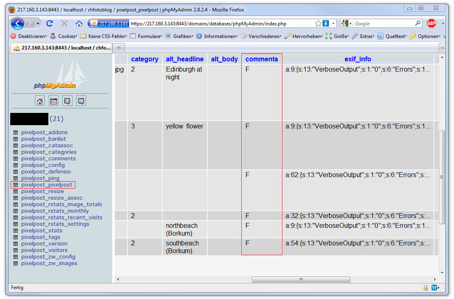Open phpMyAdmin home via house icon
Screen dimensions: 454x299
point(40,101)
